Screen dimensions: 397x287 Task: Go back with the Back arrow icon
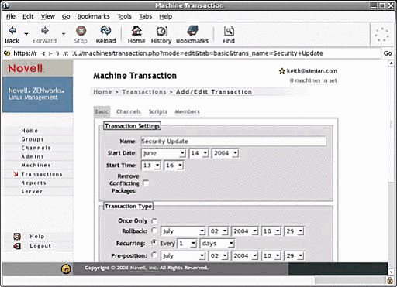[x=12, y=31]
